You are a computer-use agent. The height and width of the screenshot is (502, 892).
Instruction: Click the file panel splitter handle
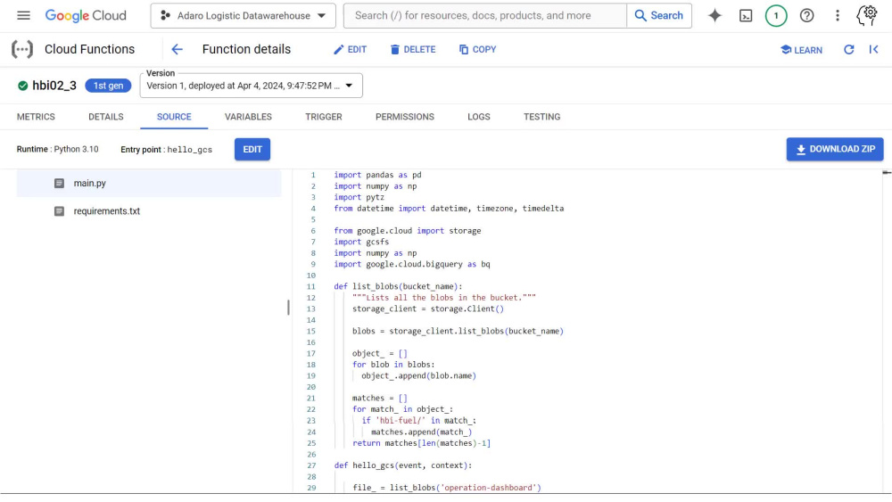[288, 308]
